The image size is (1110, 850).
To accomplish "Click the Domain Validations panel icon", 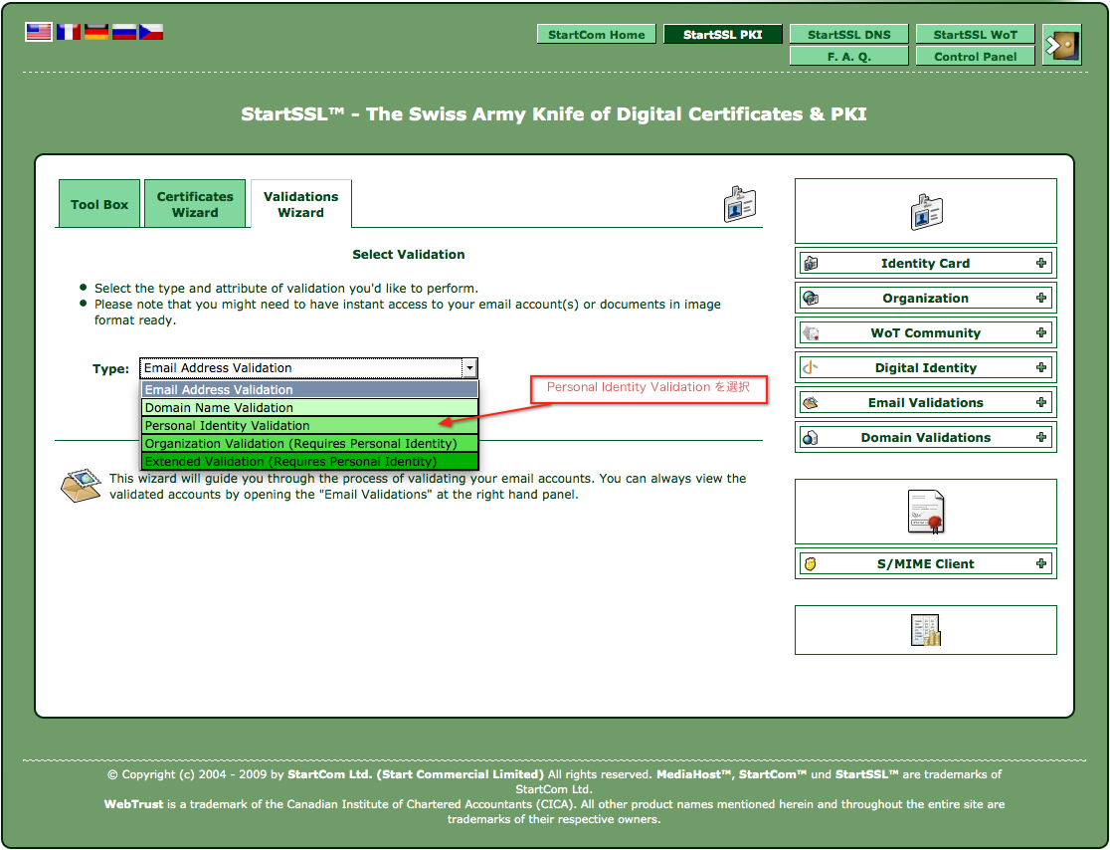I will click(811, 437).
